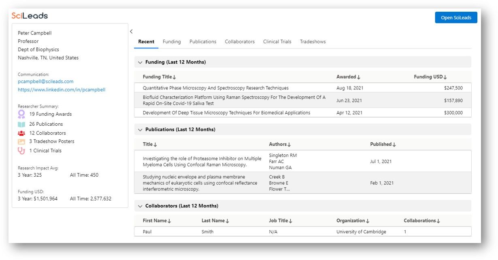The image size is (498, 260).
Task: Collapse Funding (Last 12 Months) section
Action: pos(140,62)
